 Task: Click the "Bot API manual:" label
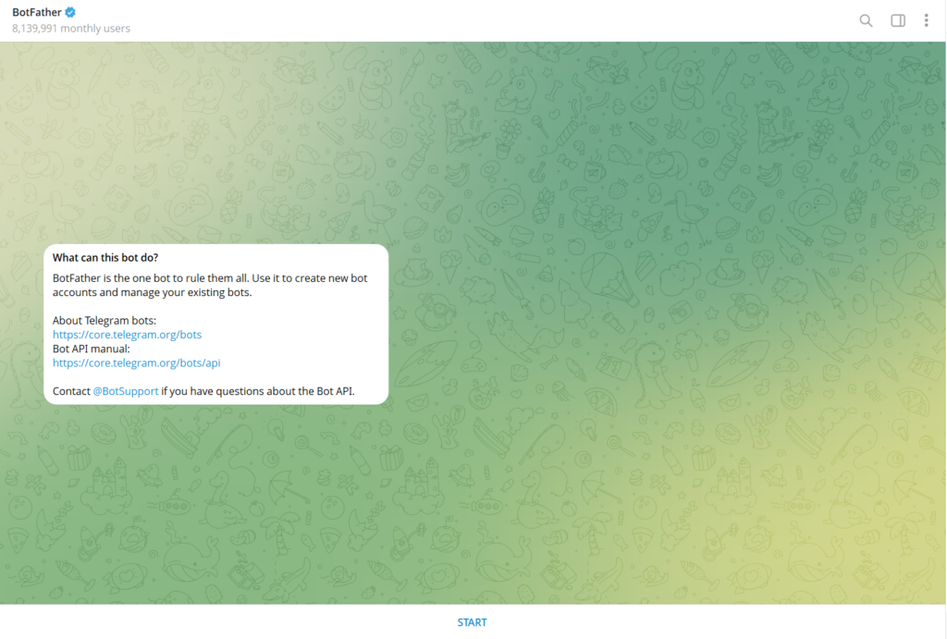pos(92,349)
